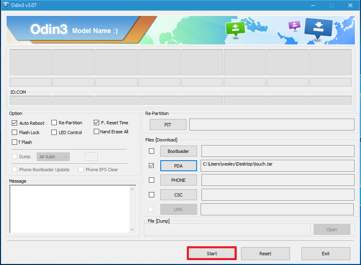The image size is (361, 265).
Task: Tick the Bootloader file checkbox
Action: click(151, 151)
